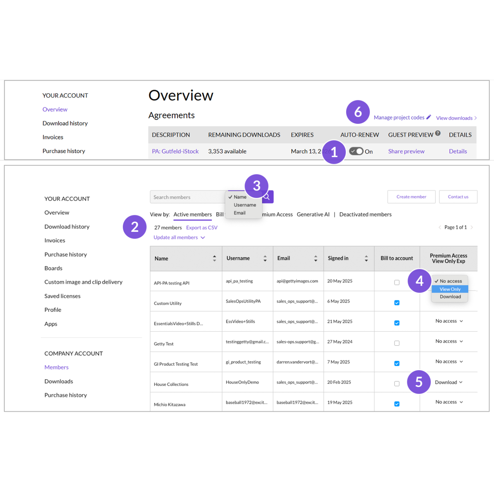Click the previous page arrow beside Page 1
The width and height of the screenshot is (494, 494).
pyautogui.click(x=440, y=227)
